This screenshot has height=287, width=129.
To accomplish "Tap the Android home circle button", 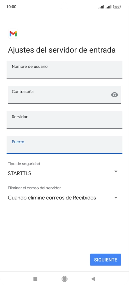I will coord(64,279).
